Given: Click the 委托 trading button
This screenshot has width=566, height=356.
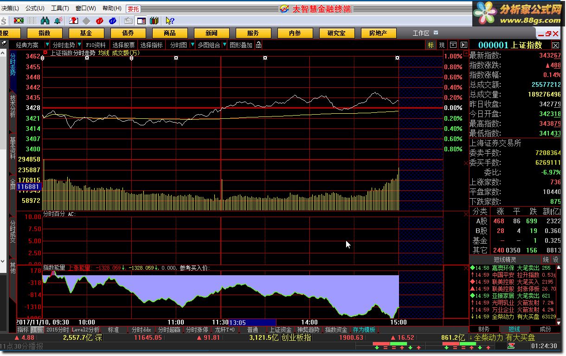Looking at the screenshot, I should (x=133, y=8).
